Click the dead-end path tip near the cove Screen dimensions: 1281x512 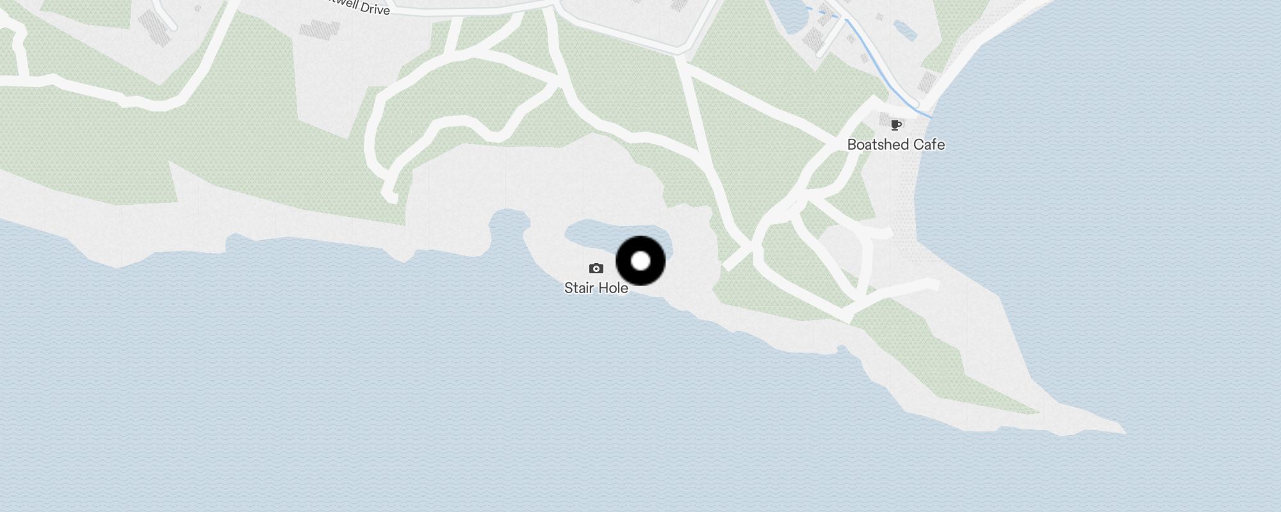click(x=389, y=195)
